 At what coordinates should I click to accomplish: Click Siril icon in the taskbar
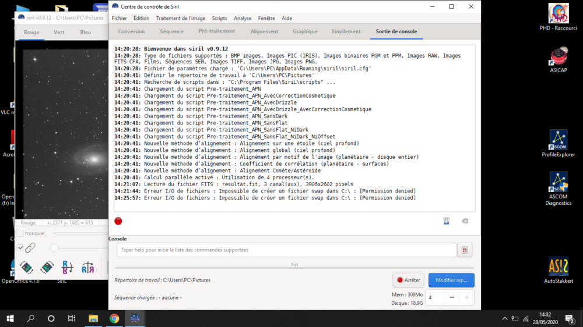pyautogui.click(x=135, y=318)
